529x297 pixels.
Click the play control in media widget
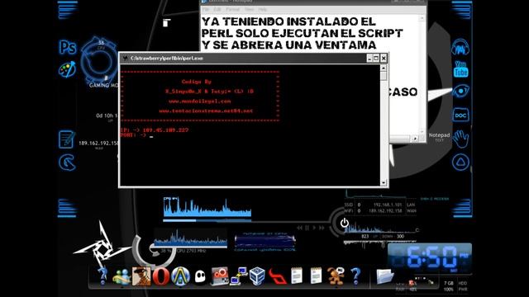point(314,228)
